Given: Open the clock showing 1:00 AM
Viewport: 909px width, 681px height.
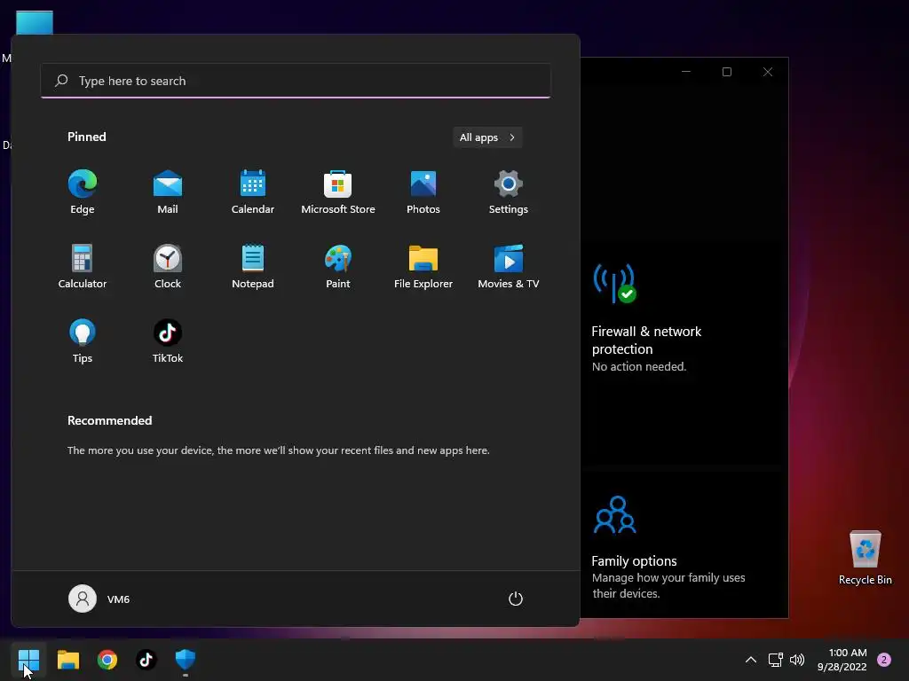Looking at the screenshot, I should [x=842, y=660].
